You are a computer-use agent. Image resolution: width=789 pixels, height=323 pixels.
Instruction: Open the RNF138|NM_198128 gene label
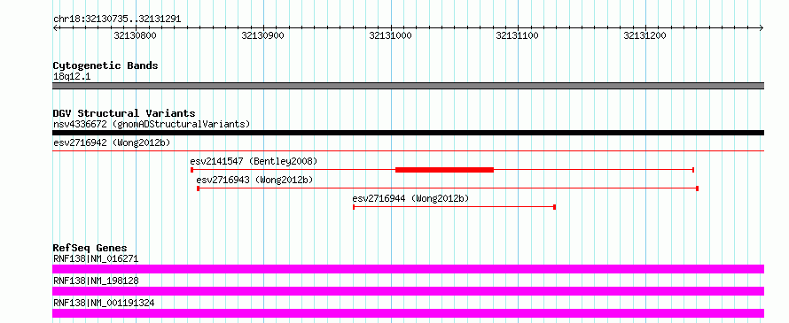[x=96, y=281]
